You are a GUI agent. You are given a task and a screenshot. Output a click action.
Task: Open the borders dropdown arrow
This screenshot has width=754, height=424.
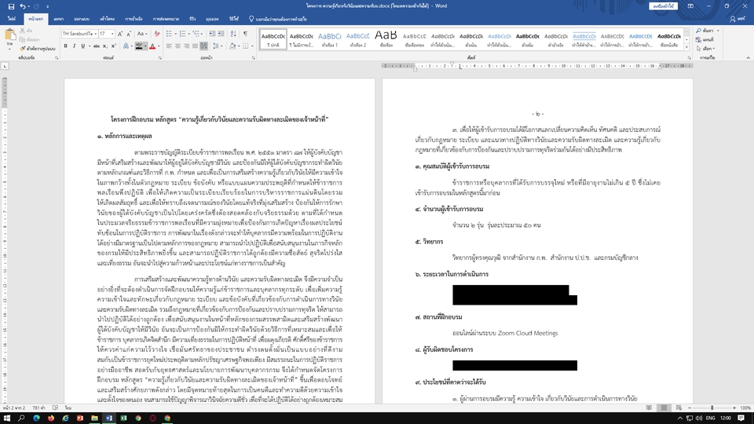pos(252,46)
